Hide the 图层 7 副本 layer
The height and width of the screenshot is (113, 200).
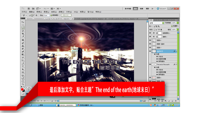[x=150, y=44]
